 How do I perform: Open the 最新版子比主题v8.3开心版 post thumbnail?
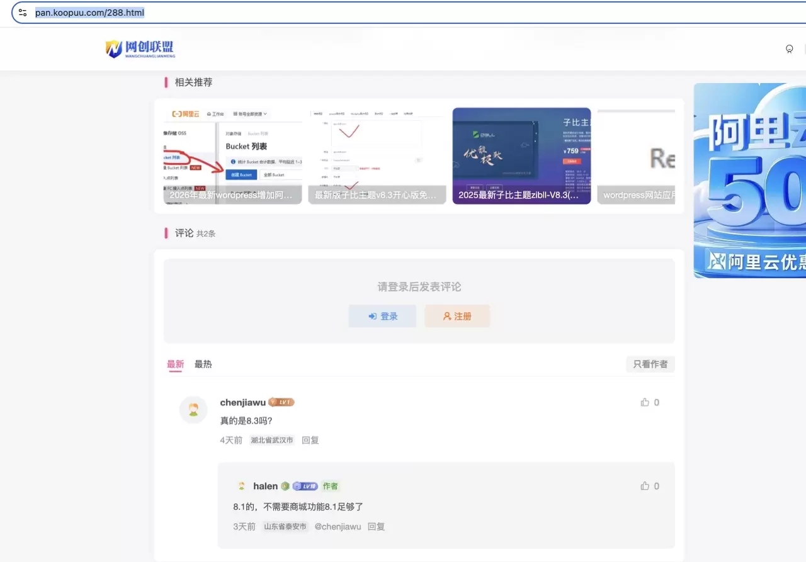pos(377,156)
